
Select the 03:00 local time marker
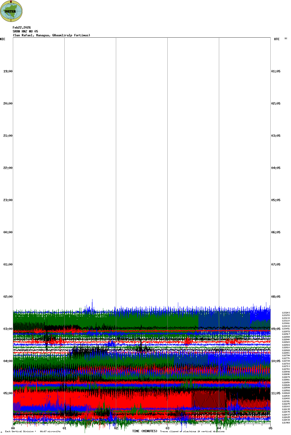(8, 329)
